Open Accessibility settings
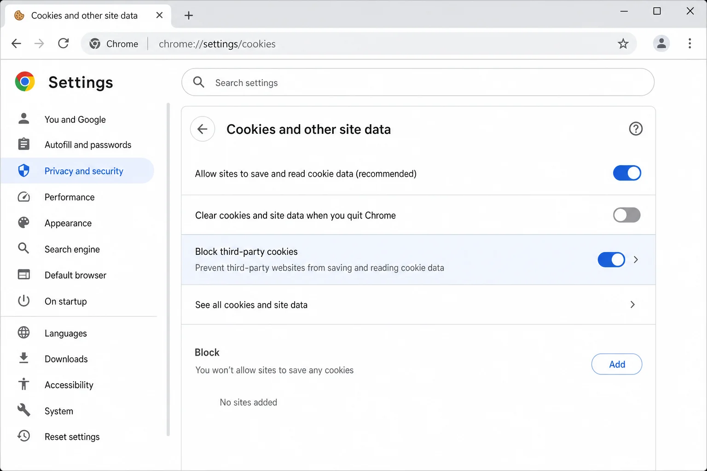This screenshot has width=707, height=471. point(77,385)
